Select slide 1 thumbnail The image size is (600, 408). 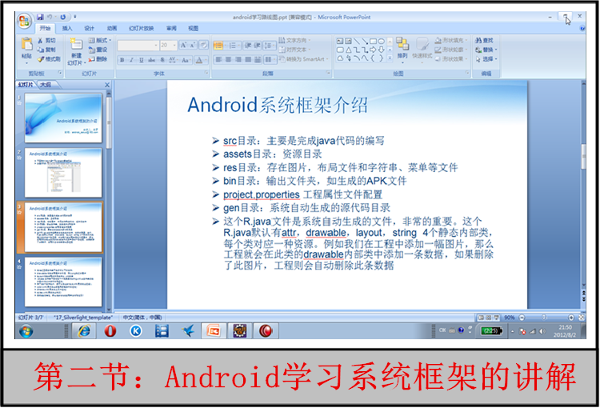(63, 118)
